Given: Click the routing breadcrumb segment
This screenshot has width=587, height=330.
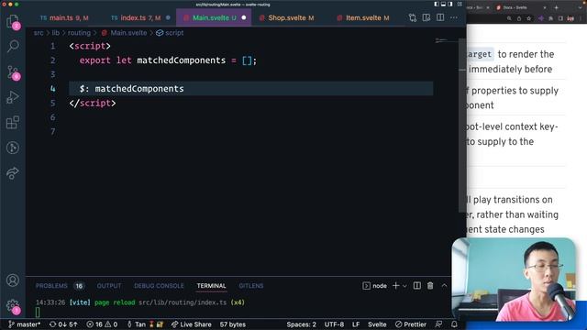Looking at the screenshot, I should 79,33.
